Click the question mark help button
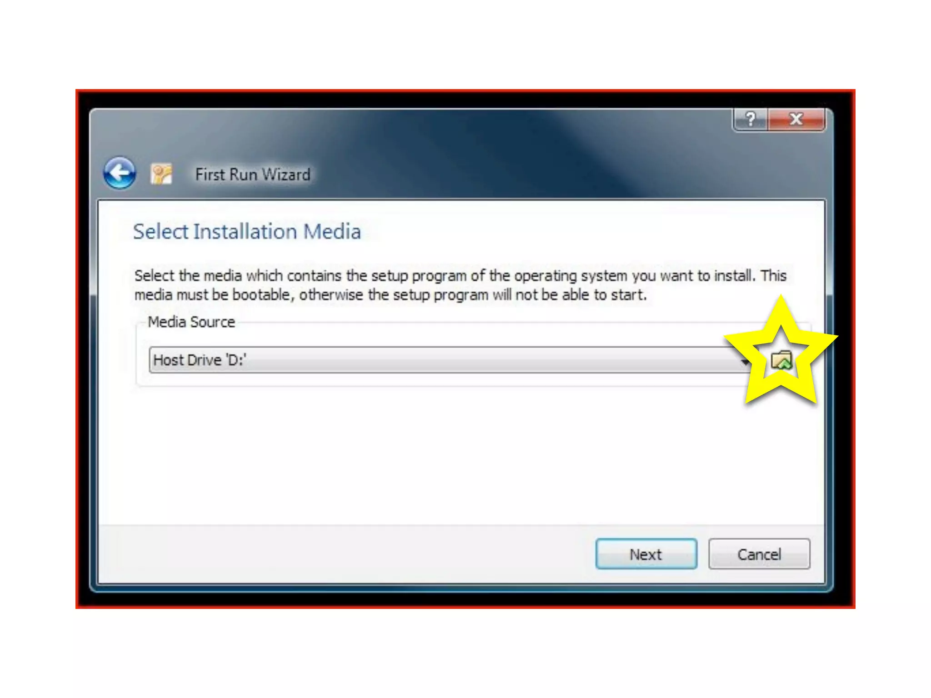 [x=751, y=120]
